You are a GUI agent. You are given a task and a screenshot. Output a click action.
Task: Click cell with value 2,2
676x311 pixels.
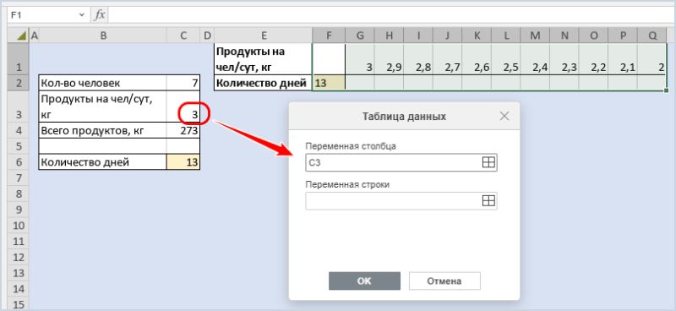point(594,59)
